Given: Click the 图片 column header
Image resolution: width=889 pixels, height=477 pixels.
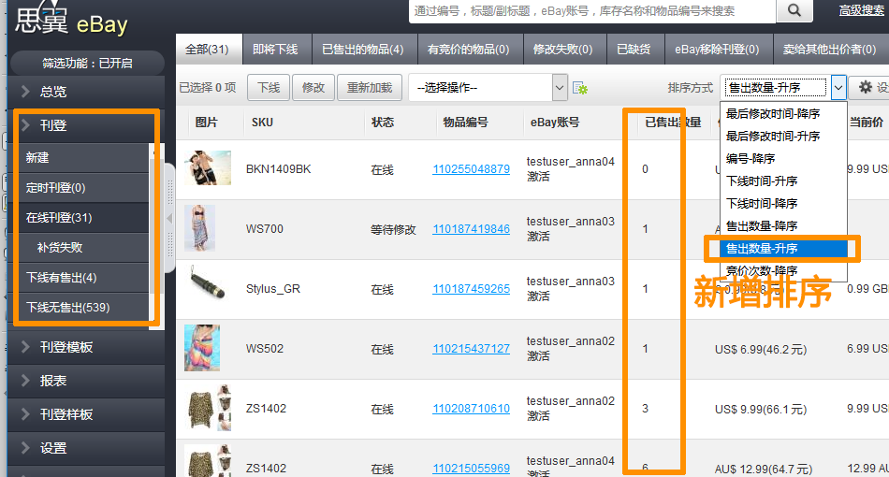Looking at the screenshot, I should pyautogui.click(x=207, y=123).
